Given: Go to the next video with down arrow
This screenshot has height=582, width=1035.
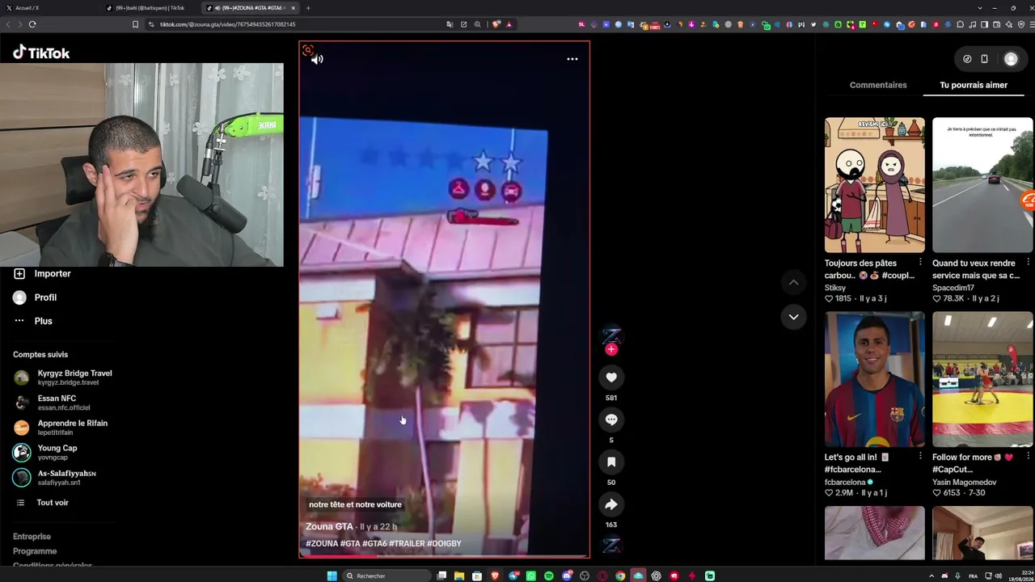Looking at the screenshot, I should pyautogui.click(x=793, y=317).
